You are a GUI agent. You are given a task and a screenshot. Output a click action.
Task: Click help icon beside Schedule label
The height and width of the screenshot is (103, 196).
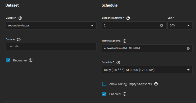118,62
